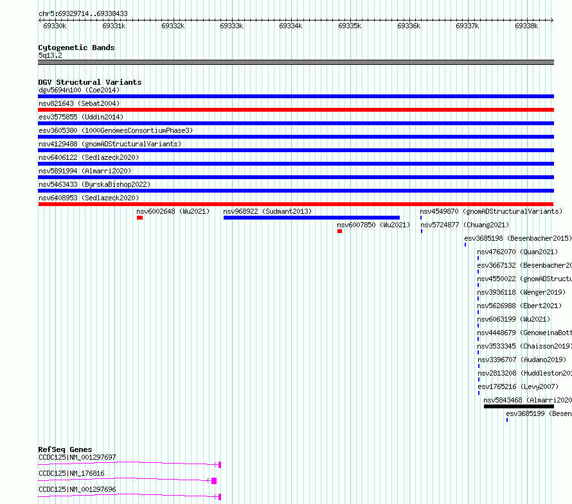The height and width of the screenshot is (504, 572).
Task: Open nsv5463433 (ByrskaBishop2022) variant
Action: coord(94,184)
